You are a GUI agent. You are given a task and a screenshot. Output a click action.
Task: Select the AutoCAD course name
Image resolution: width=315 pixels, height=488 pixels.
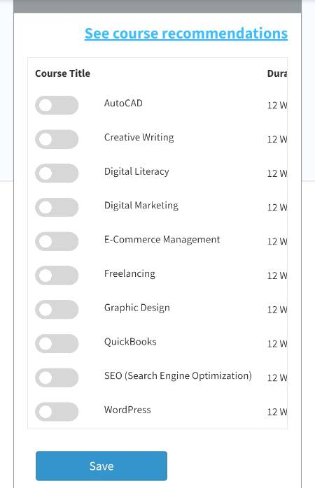coord(123,103)
